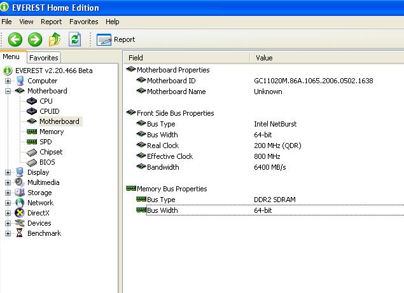404x293 pixels.
Task: Click the 6400 MB/s value
Action: pos(270,167)
